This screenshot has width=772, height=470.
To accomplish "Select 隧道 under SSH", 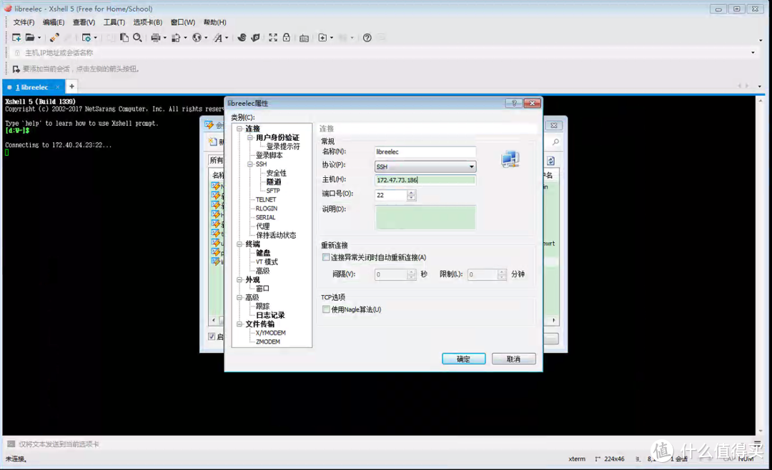I will coord(273,181).
